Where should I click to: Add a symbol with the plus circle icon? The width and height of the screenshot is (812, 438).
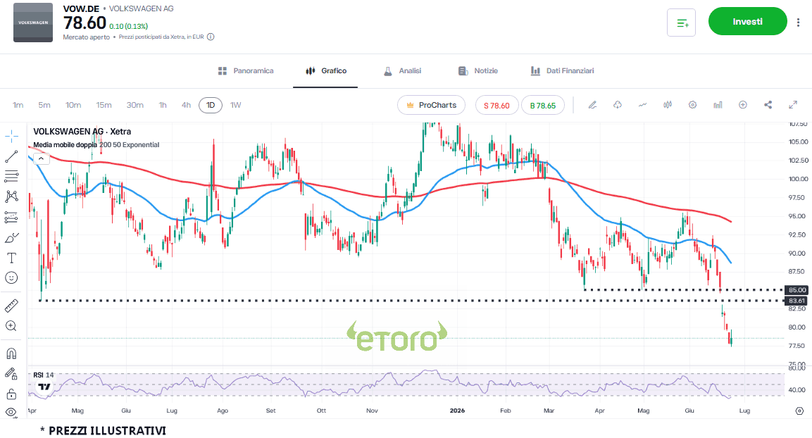tap(742, 105)
